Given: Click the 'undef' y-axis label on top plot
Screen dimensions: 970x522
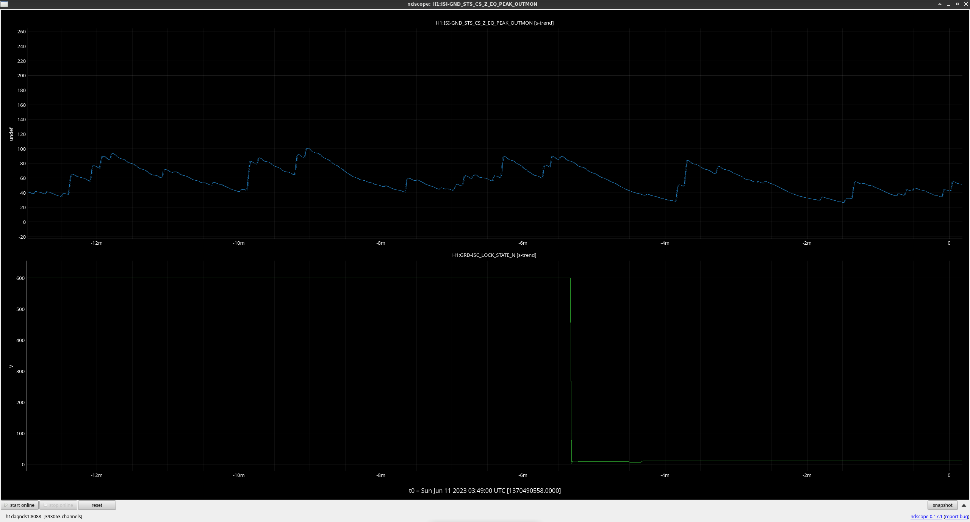Looking at the screenshot, I should (x=11, y=134).
